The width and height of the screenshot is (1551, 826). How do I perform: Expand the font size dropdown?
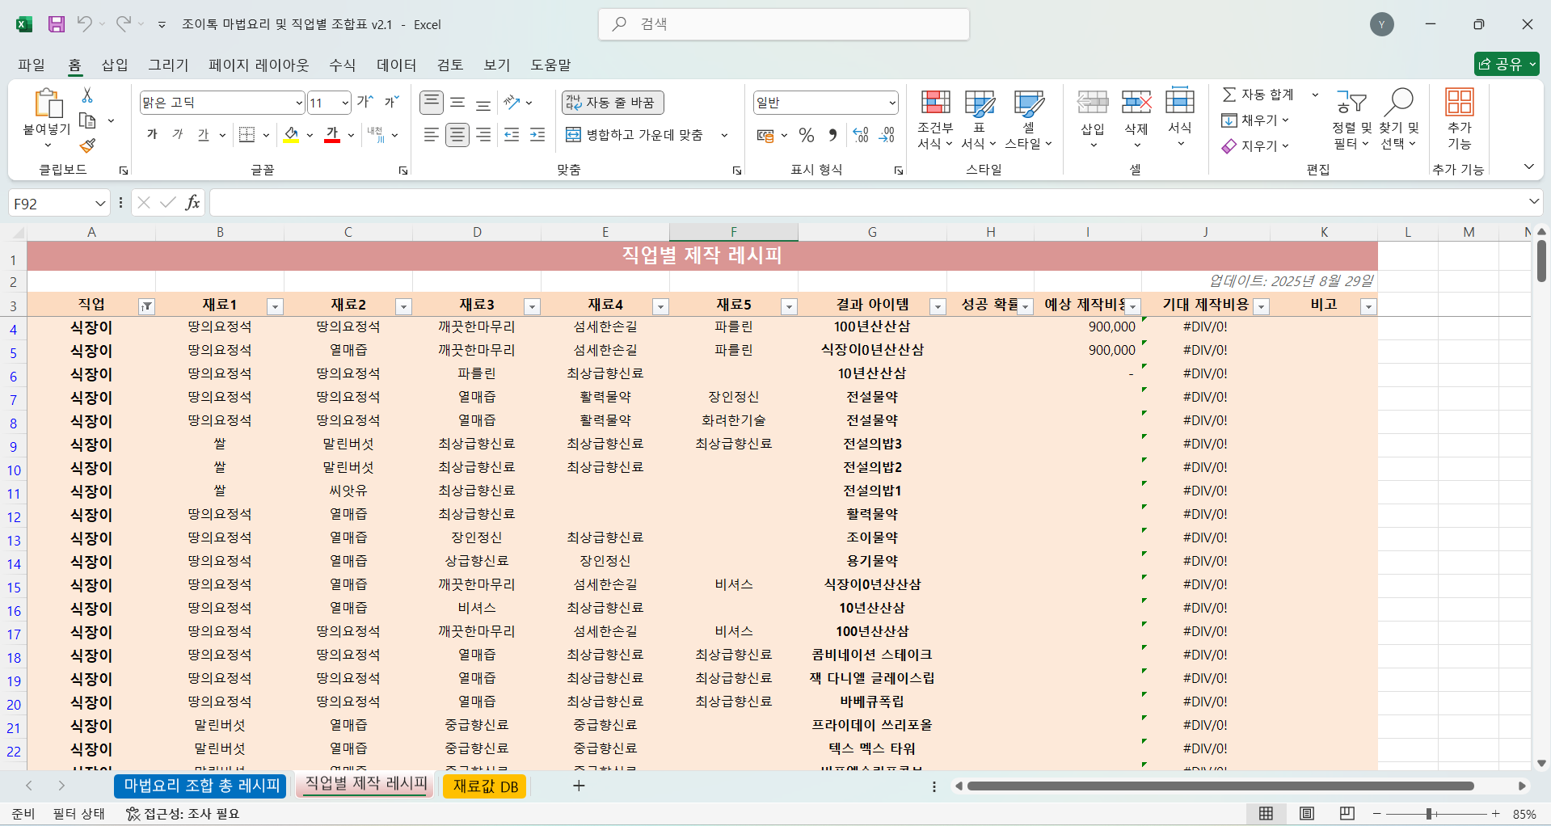(345, 103)
